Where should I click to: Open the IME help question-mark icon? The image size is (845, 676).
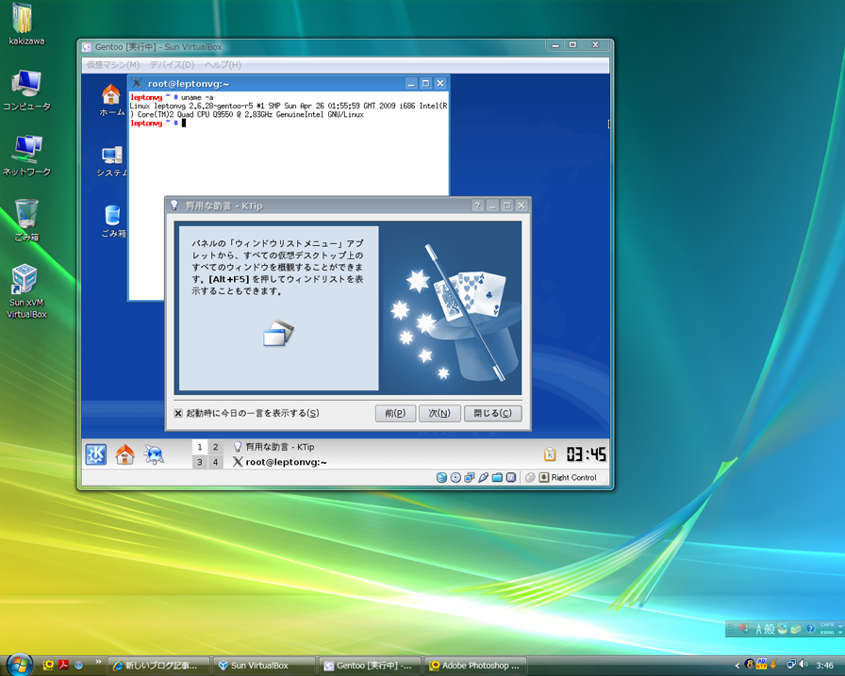click(810, 629)
